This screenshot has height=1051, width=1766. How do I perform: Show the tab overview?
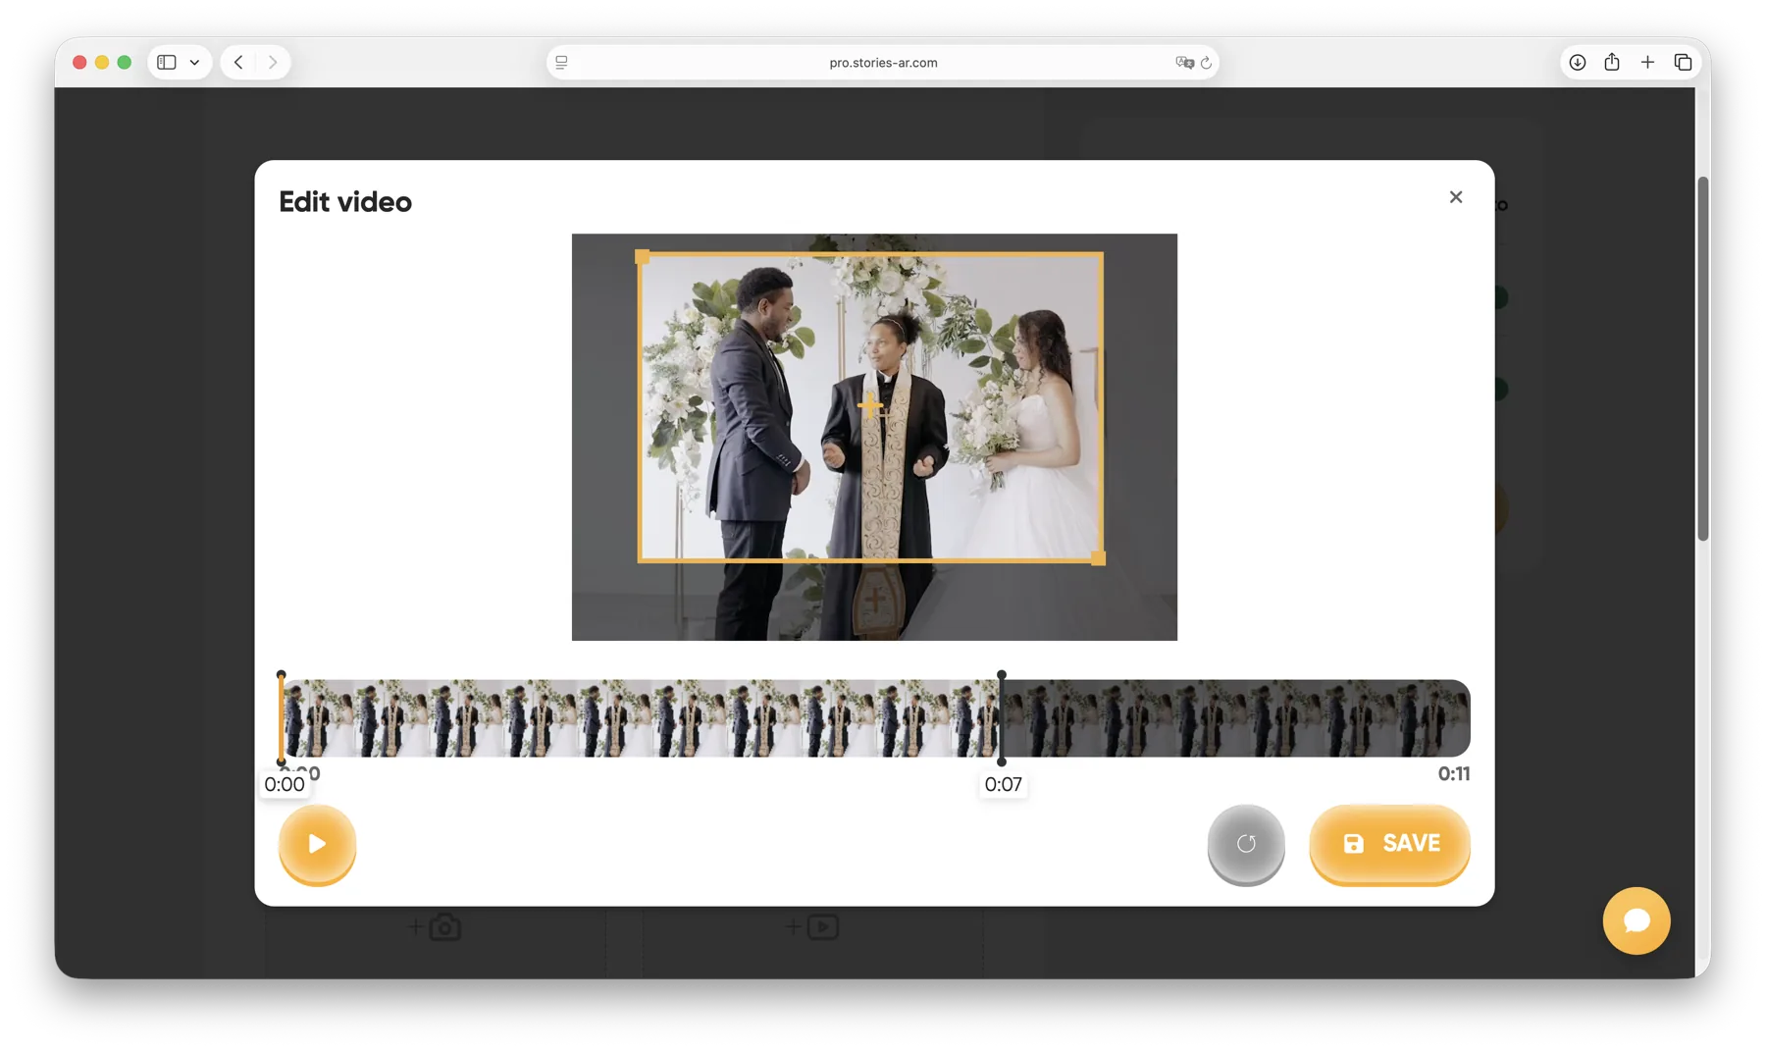1684,62
